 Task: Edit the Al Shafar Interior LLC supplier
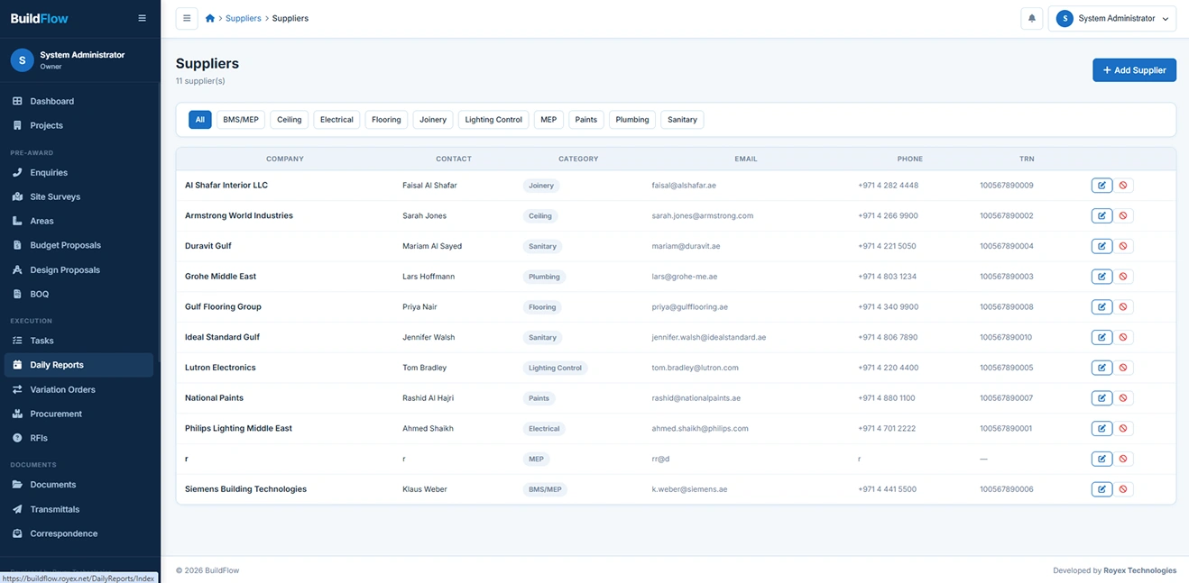point(1101,186)
